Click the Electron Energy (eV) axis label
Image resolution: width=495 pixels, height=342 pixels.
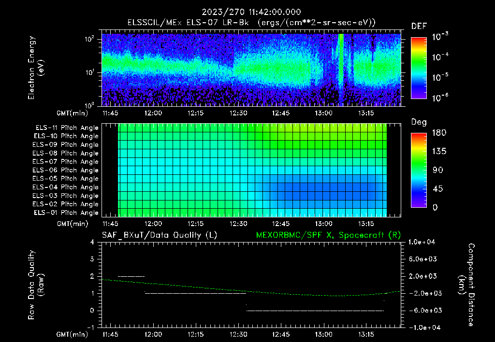pos(36,68)
